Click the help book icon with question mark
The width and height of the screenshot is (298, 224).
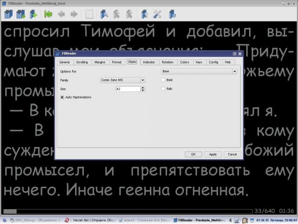[172, 14]
